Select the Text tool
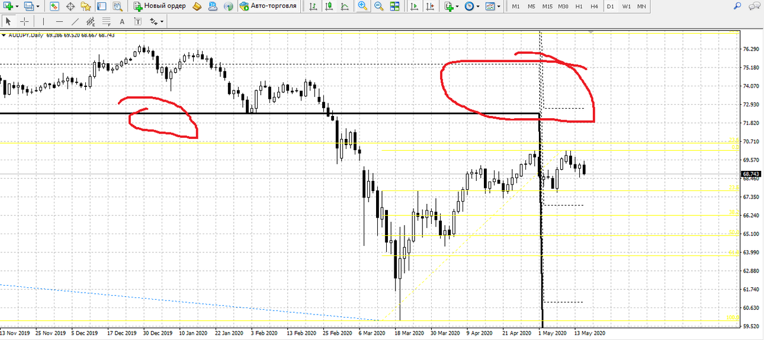The width and height of the screenshot is (764, 340). pyautogui.click(x=122, y=21)
